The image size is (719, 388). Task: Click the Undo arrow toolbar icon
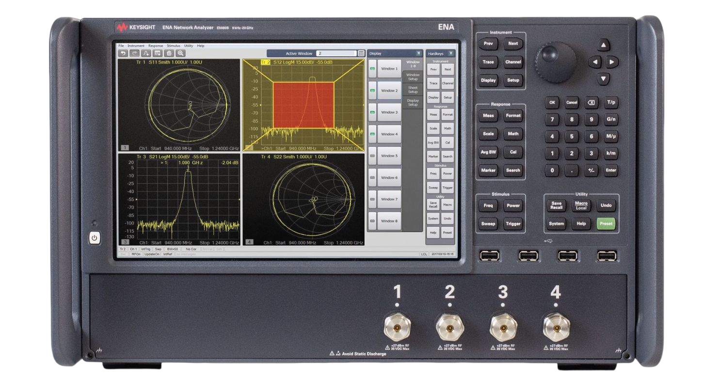(x=123, y=53)
